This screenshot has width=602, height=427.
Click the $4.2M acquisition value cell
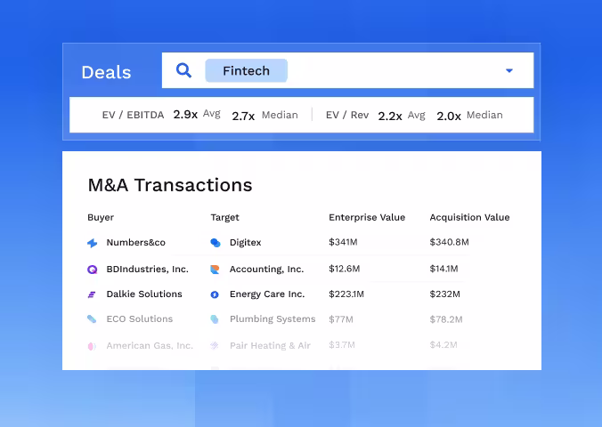(x=443, y=345)
